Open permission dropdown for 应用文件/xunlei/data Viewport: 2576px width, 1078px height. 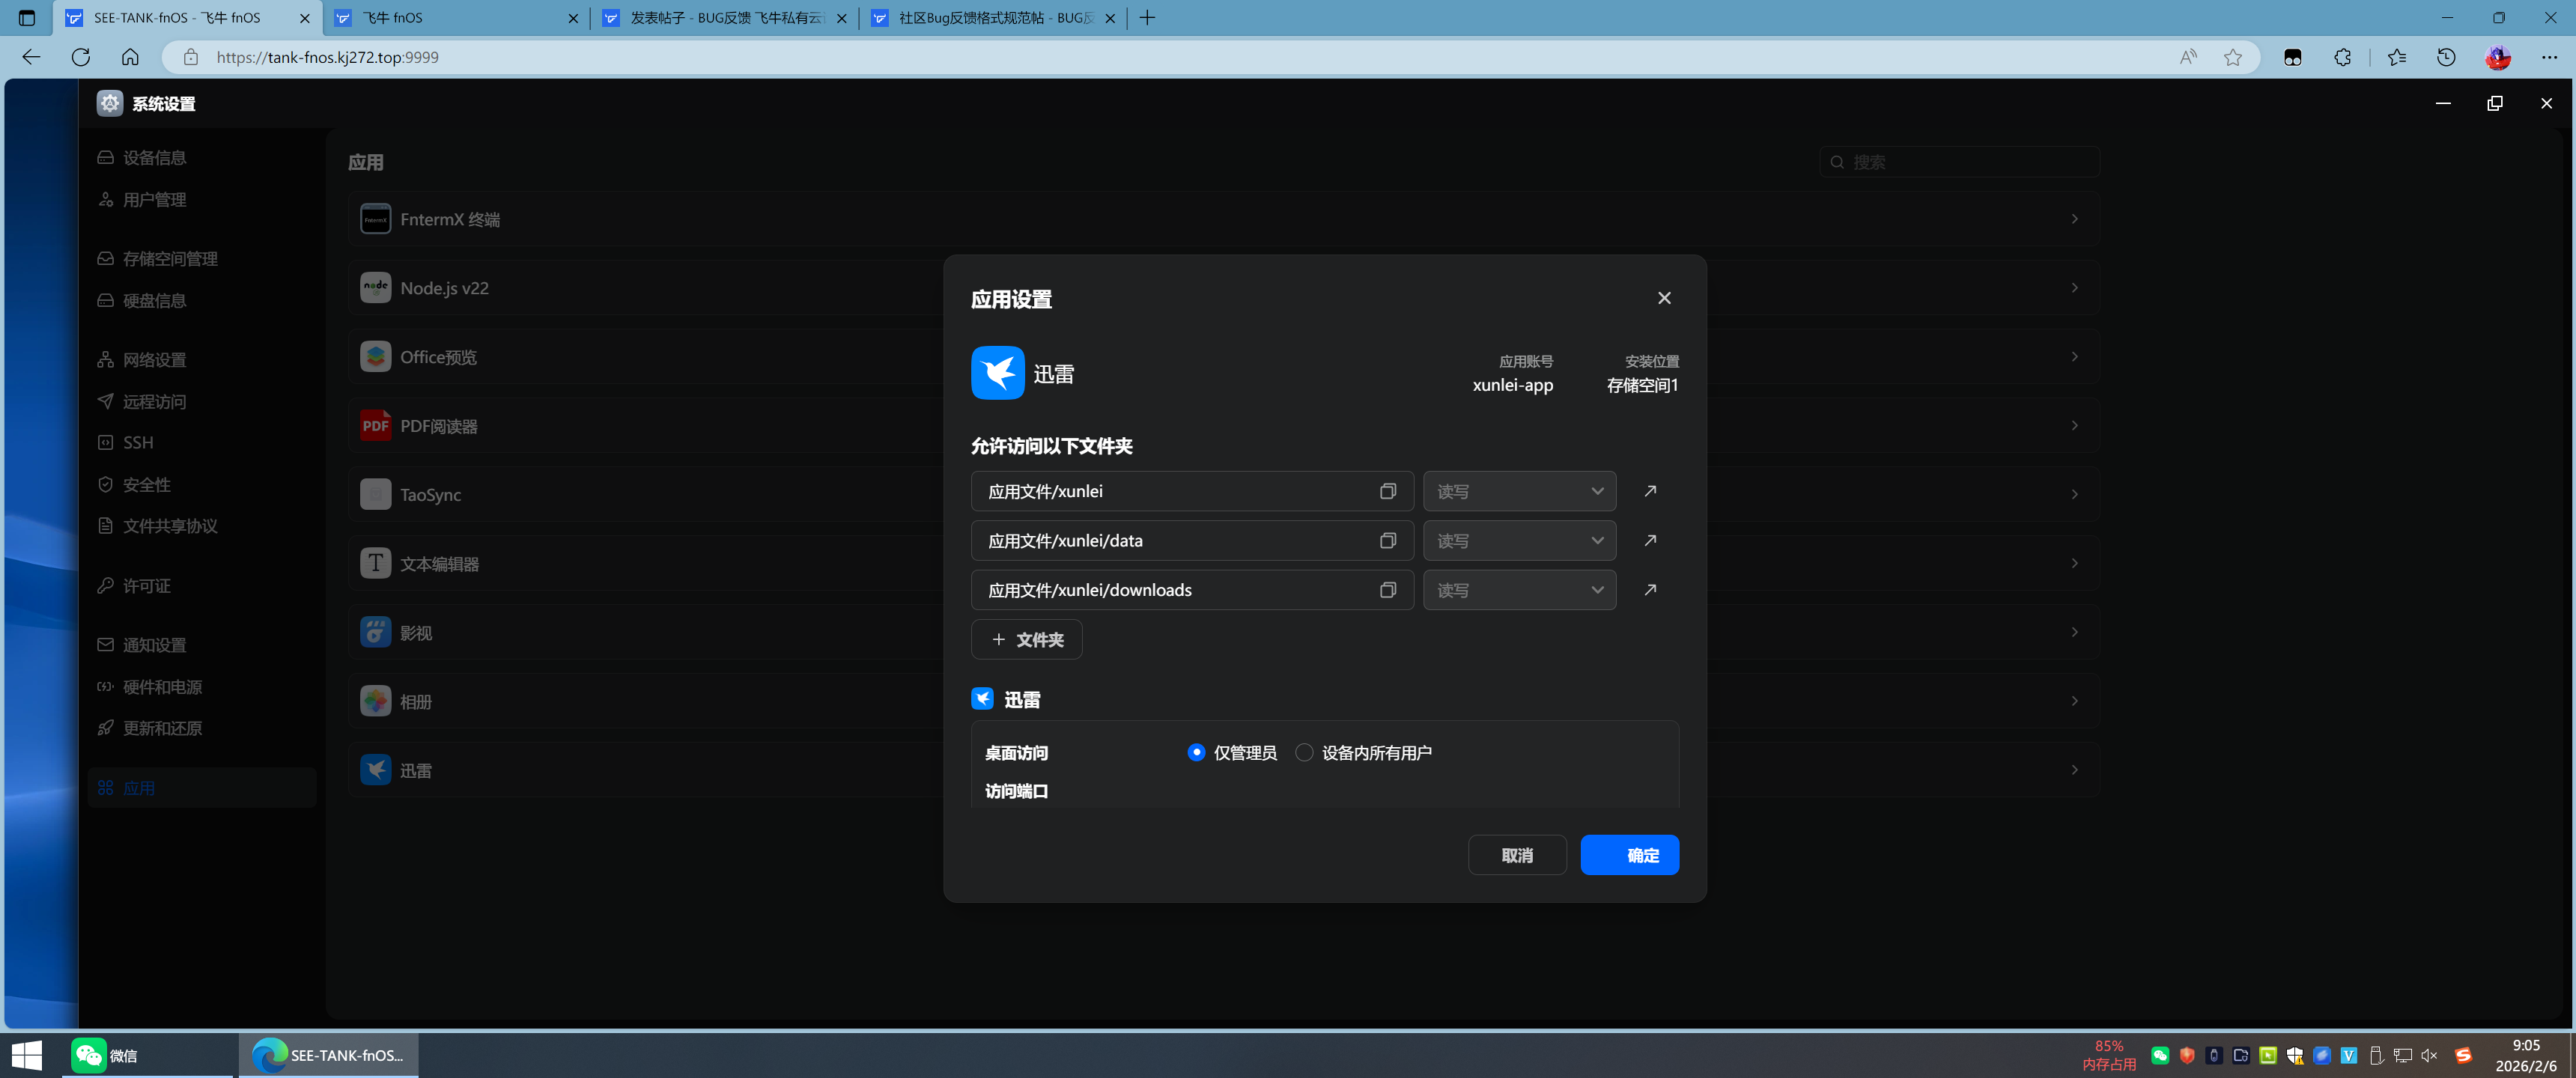[x=1519, y=540]
